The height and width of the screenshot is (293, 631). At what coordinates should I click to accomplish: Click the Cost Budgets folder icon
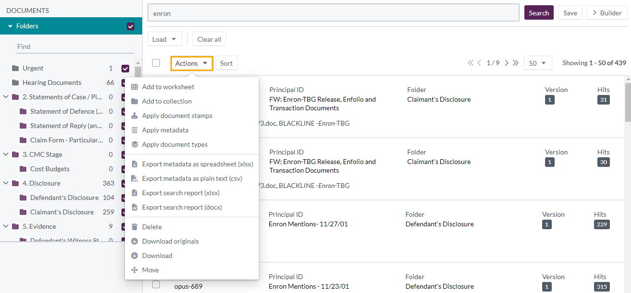coord(23,169)
